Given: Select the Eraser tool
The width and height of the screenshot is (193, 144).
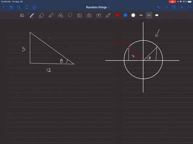Looking at the screenshot, I should pyautogui.click(x=41, y=15).
